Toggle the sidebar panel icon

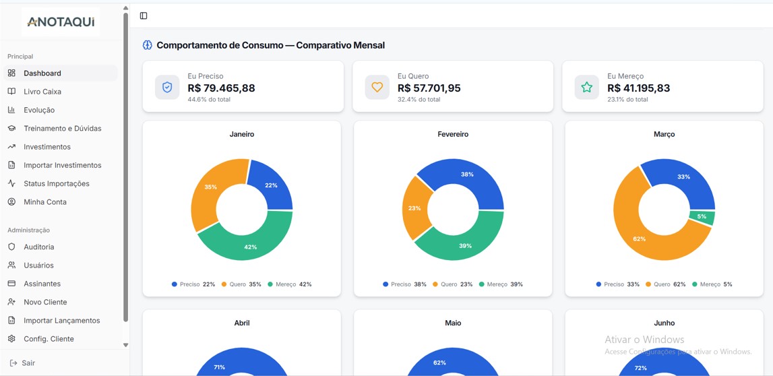tap(144, 15)
